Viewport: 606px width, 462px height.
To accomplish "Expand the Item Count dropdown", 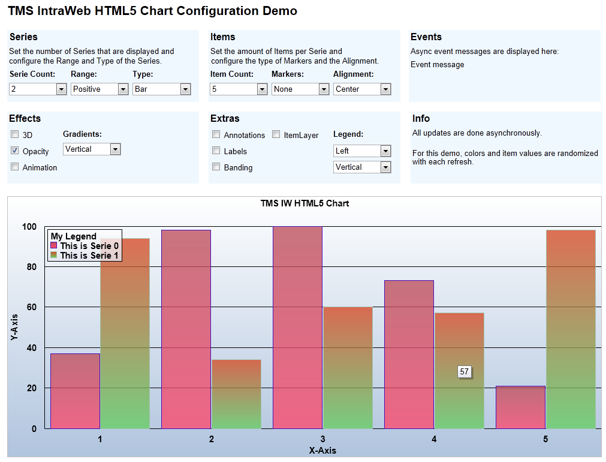I will point(262,89).
